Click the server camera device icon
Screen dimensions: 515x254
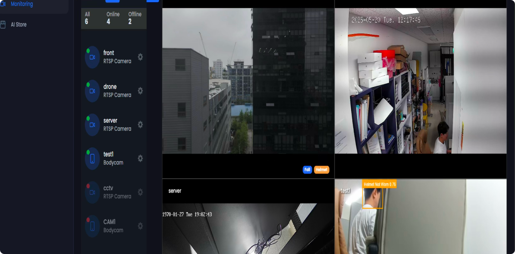point(92,125)
